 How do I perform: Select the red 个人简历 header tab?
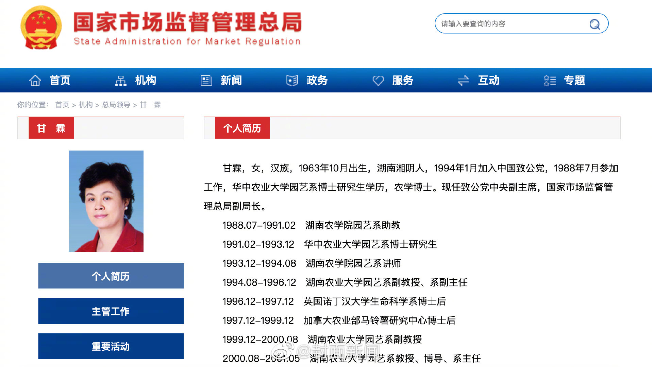point(242,128)
